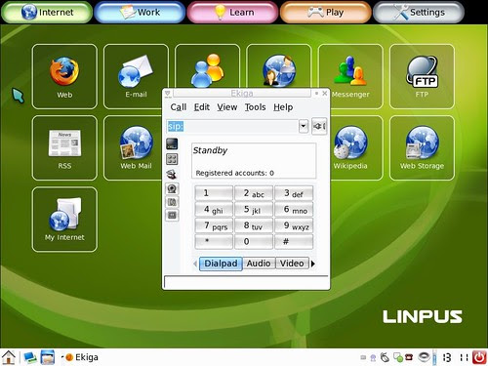Image resolution: width=488 pixels, height=366 pixels.
Task: Switch to the Audio tab
Action: coord(259,264)
